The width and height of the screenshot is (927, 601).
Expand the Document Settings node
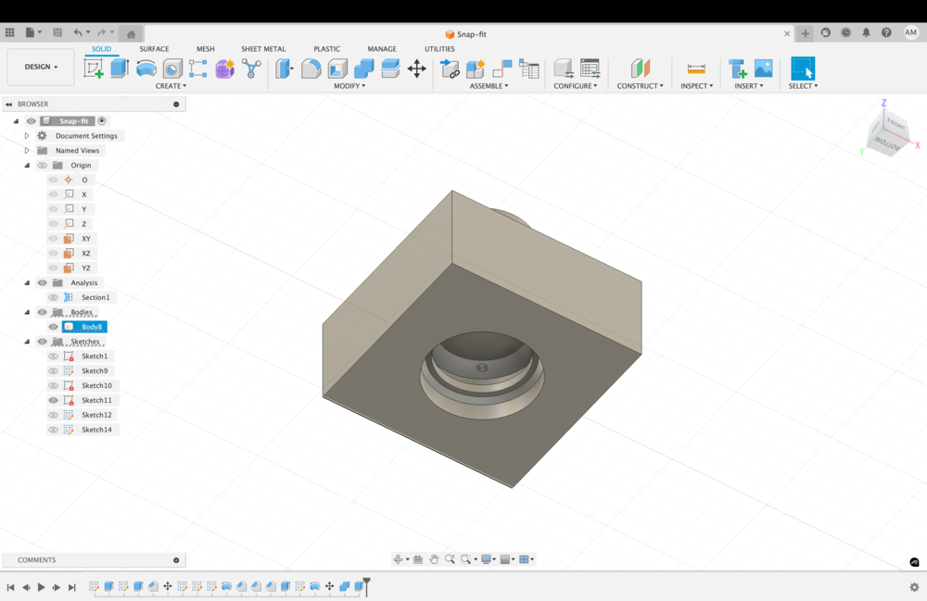[x=27, y=136]
